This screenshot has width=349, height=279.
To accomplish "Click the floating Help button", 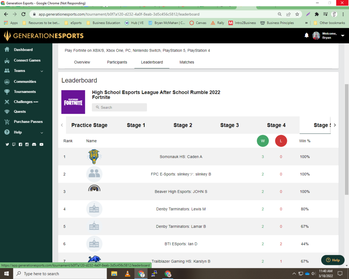I will 333,260.
